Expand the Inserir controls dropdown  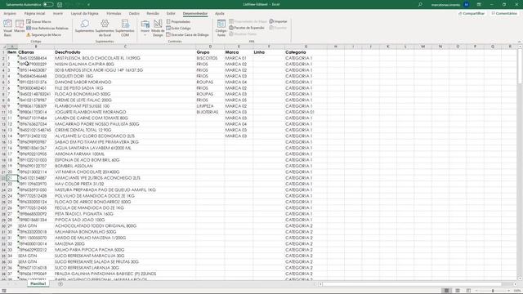[145, 28]
